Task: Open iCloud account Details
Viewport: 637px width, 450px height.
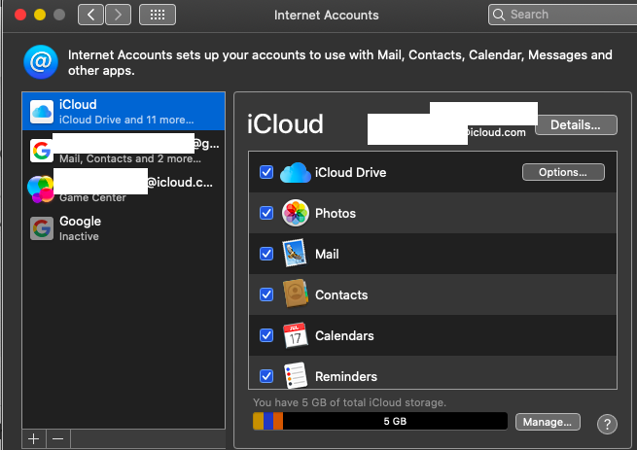Action: coord(576,125)
